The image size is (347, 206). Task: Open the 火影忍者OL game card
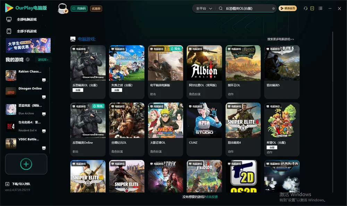[166, 129]
